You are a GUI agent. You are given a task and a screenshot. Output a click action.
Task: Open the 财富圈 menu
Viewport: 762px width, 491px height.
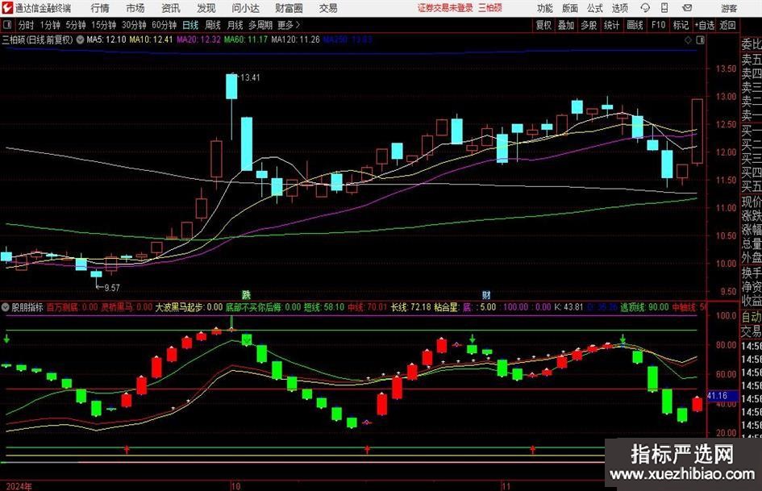(x=289, y=8)
